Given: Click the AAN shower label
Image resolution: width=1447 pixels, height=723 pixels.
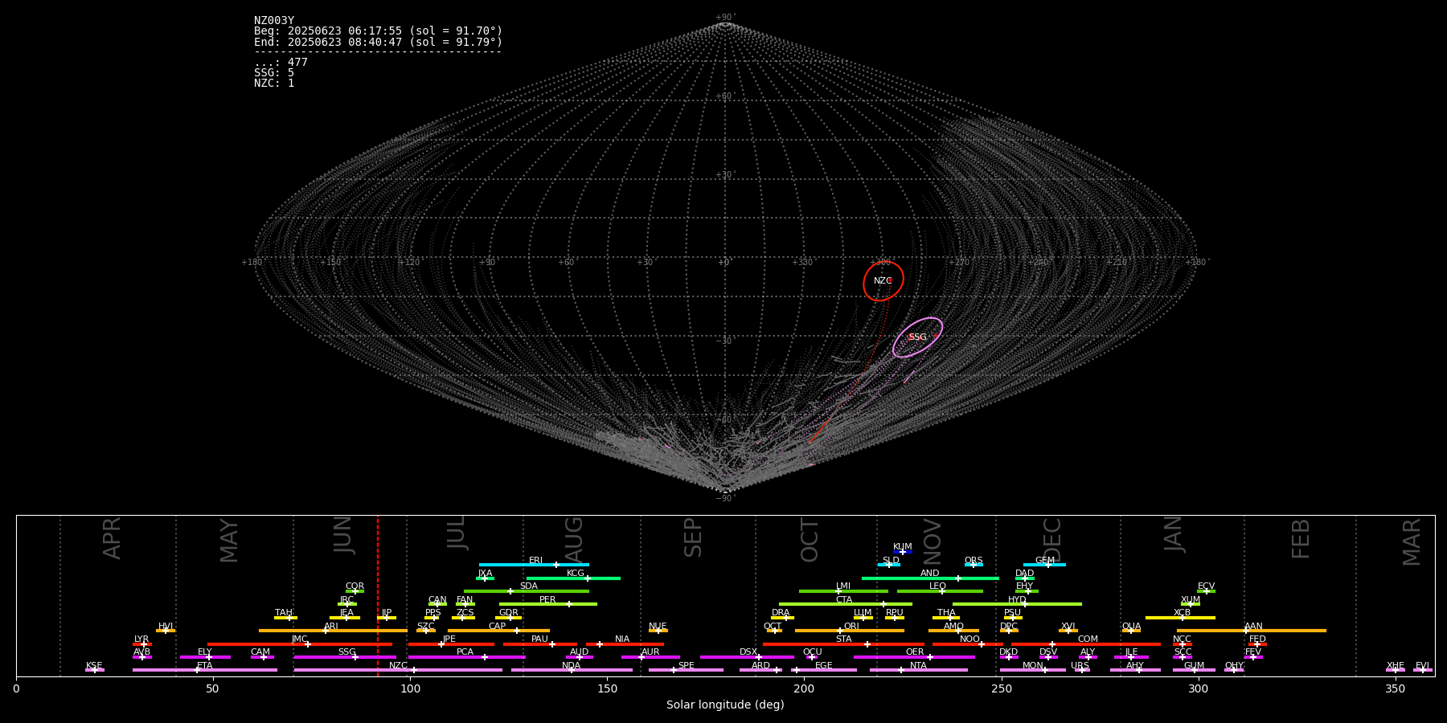Looking at the screenshot, I should tap(1253, 627).
